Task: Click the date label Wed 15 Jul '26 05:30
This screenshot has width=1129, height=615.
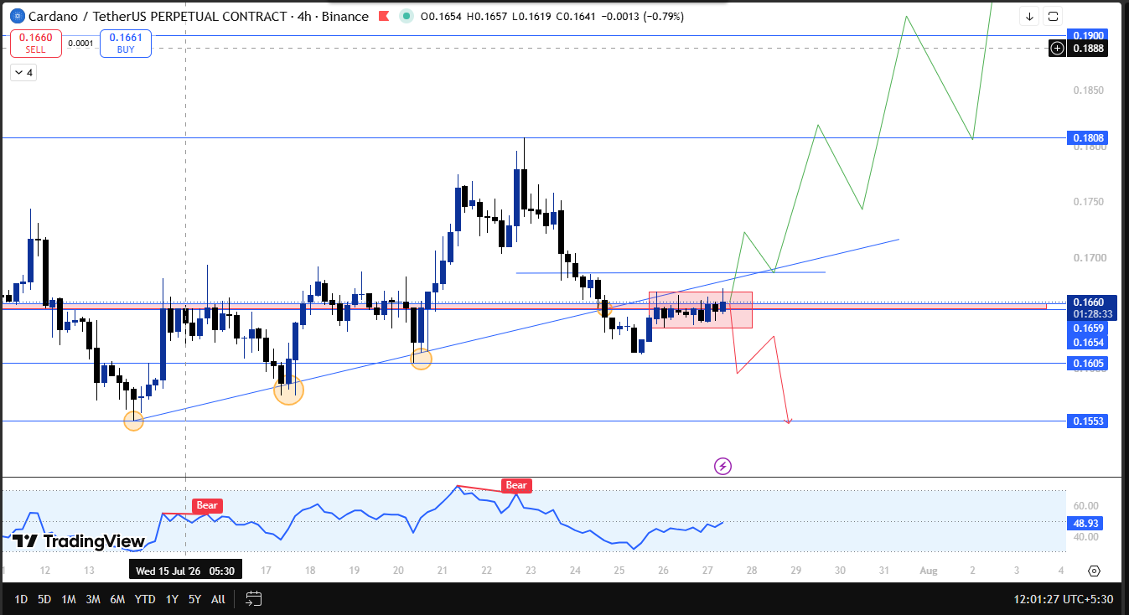Action: tap(184, 571)
